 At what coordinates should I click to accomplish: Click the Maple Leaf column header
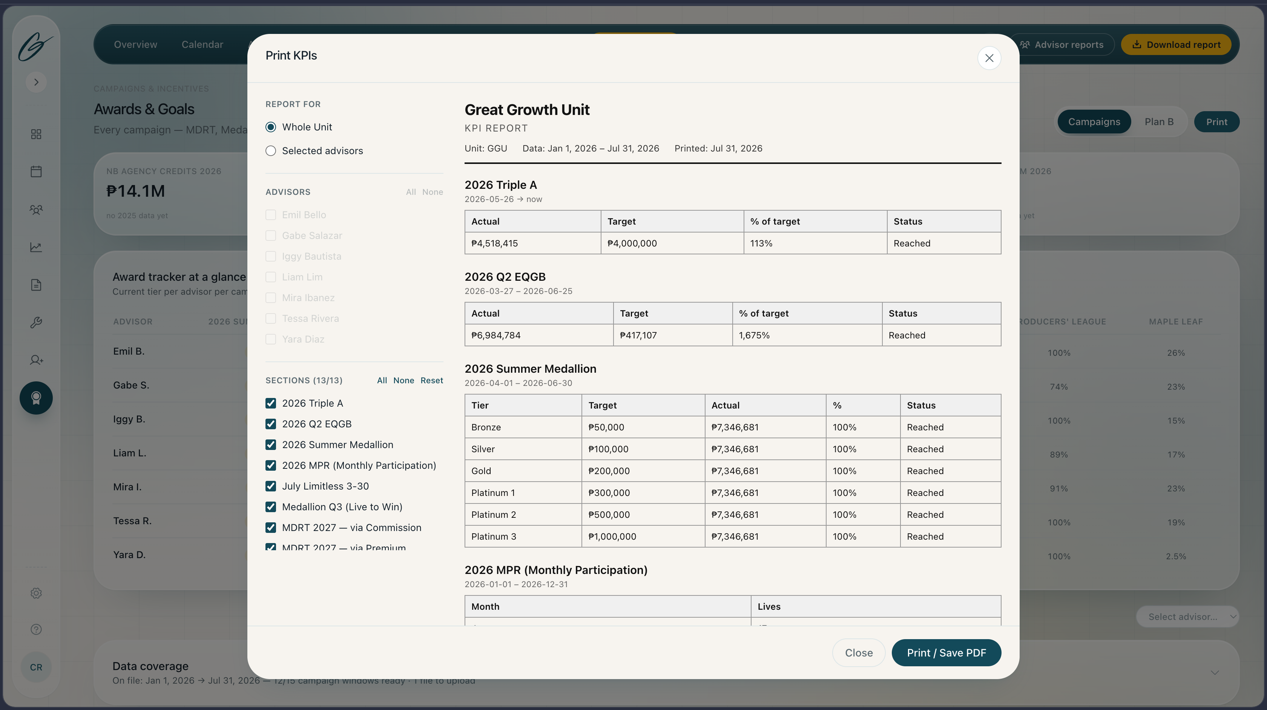click(x=1175, y=321)
